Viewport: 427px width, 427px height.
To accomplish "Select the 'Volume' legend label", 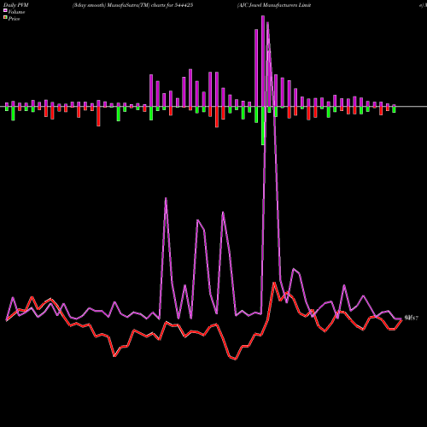I will tap(16, 12).
